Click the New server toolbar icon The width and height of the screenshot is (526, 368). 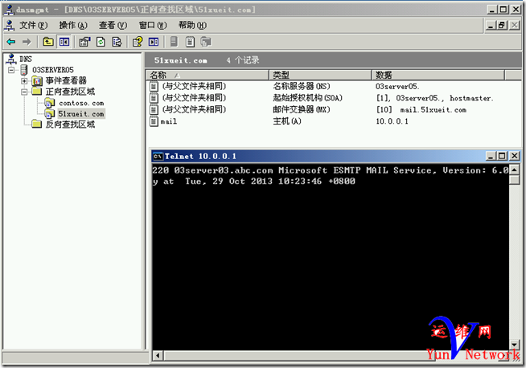click(x=174, y=42)
